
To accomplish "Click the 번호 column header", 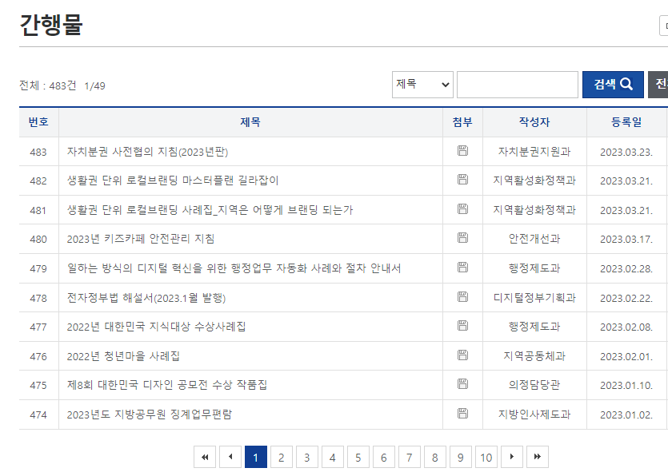I will click(38, 122).
